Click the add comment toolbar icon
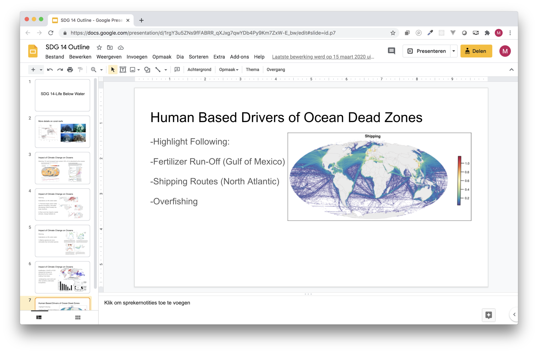Image resolution: width=538 pixels, height=353 pixels. (177, 70)
